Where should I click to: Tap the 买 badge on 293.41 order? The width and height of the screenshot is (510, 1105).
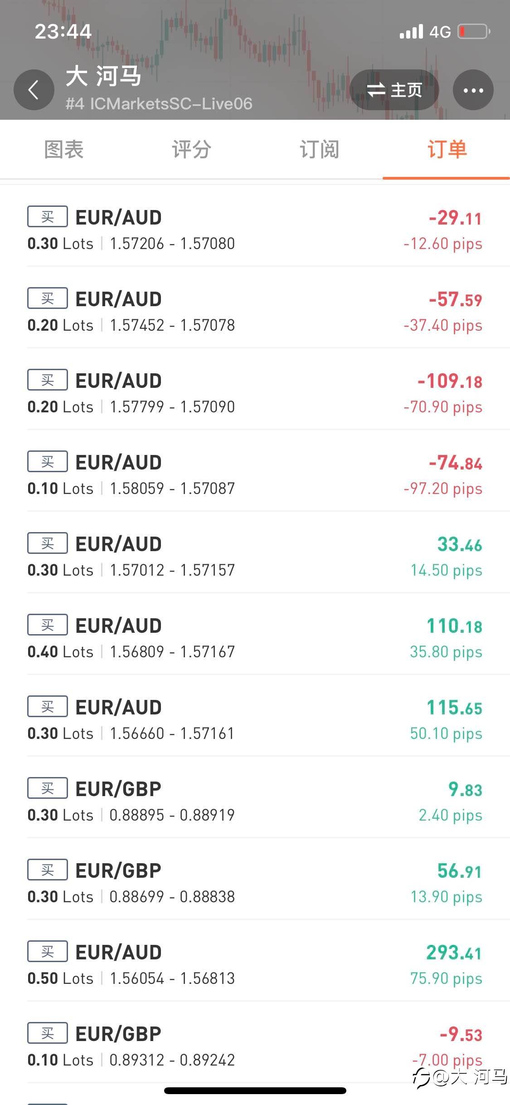pos(48,951)
